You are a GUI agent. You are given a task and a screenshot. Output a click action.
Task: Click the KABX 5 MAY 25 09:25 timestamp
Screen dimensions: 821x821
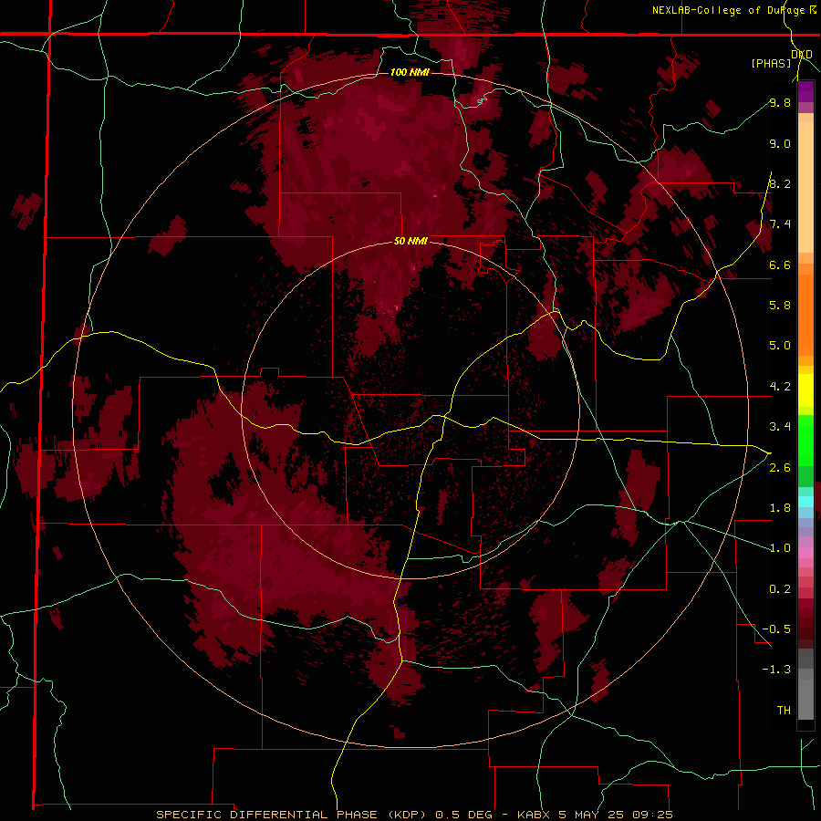[x=595, y=815]
